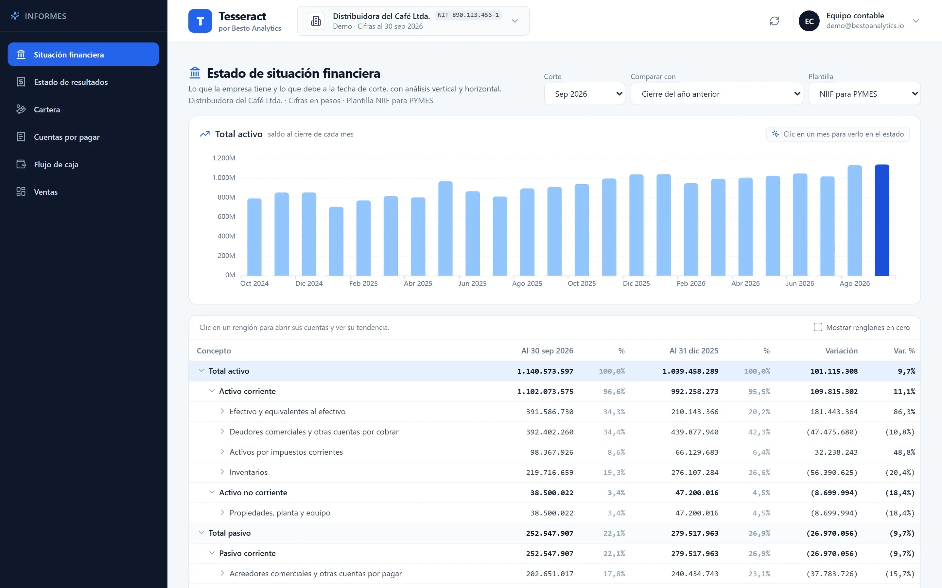The width and height of the screenshot is (942, 588).
Task: Click the Tesseract logo tile
Action: click(x=200, y=21)
